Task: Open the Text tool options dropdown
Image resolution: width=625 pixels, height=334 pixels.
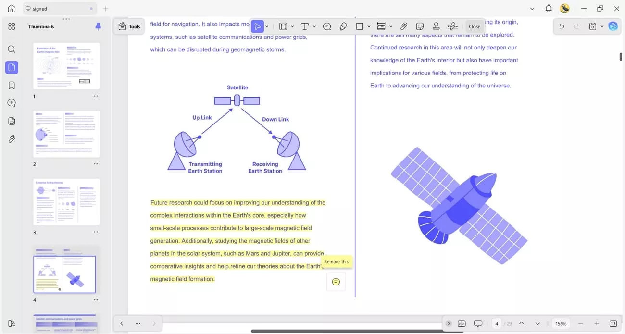Action: [314, 26]
